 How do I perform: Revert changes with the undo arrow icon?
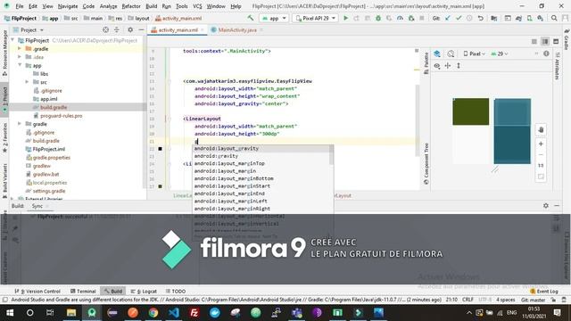point(481,18)
